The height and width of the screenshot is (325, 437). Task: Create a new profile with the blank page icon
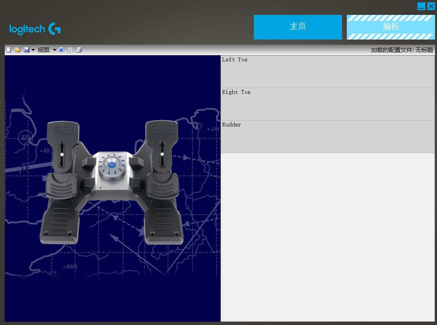click(x=9, y=50)
